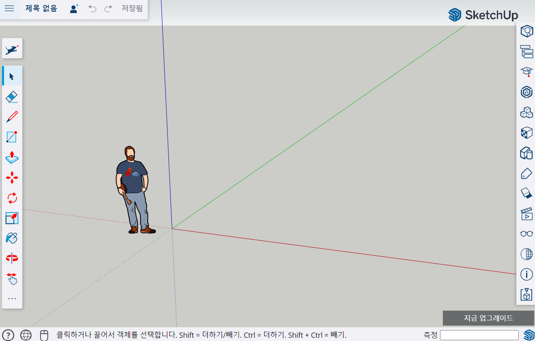Image resolution: width=535 pixels, height=341 pixels.
Task: Switch back to the Select arrow tool
Action: [12, 75]
